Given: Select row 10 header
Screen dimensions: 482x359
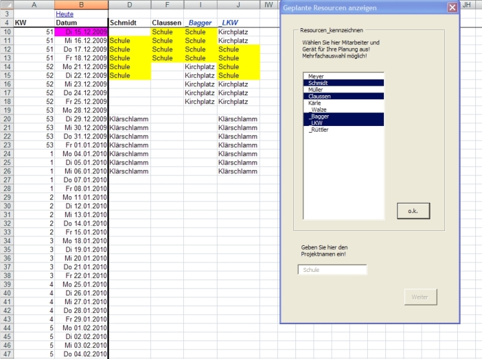Looking at the screenshot, I should [6, 31].
